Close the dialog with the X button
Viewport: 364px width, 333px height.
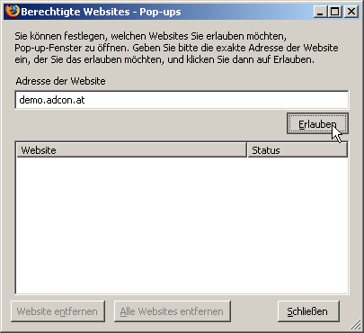351,12
